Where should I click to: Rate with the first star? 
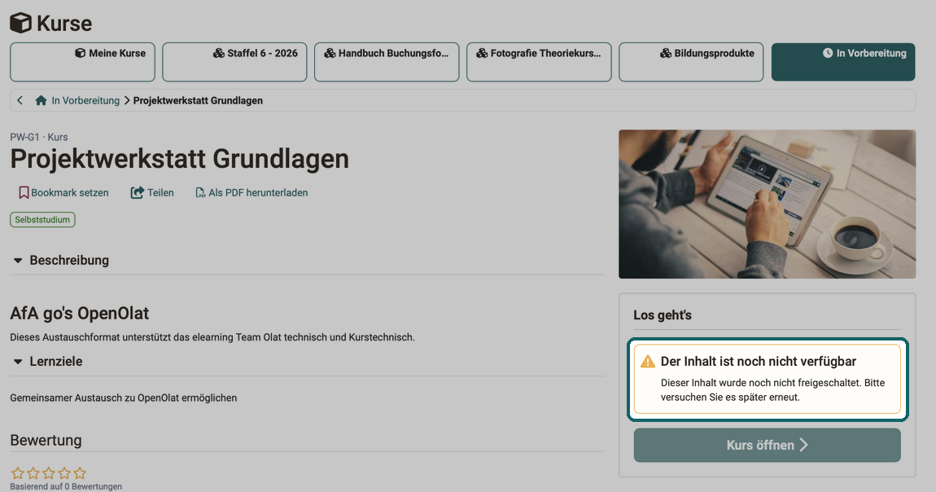tap(18, 473)
